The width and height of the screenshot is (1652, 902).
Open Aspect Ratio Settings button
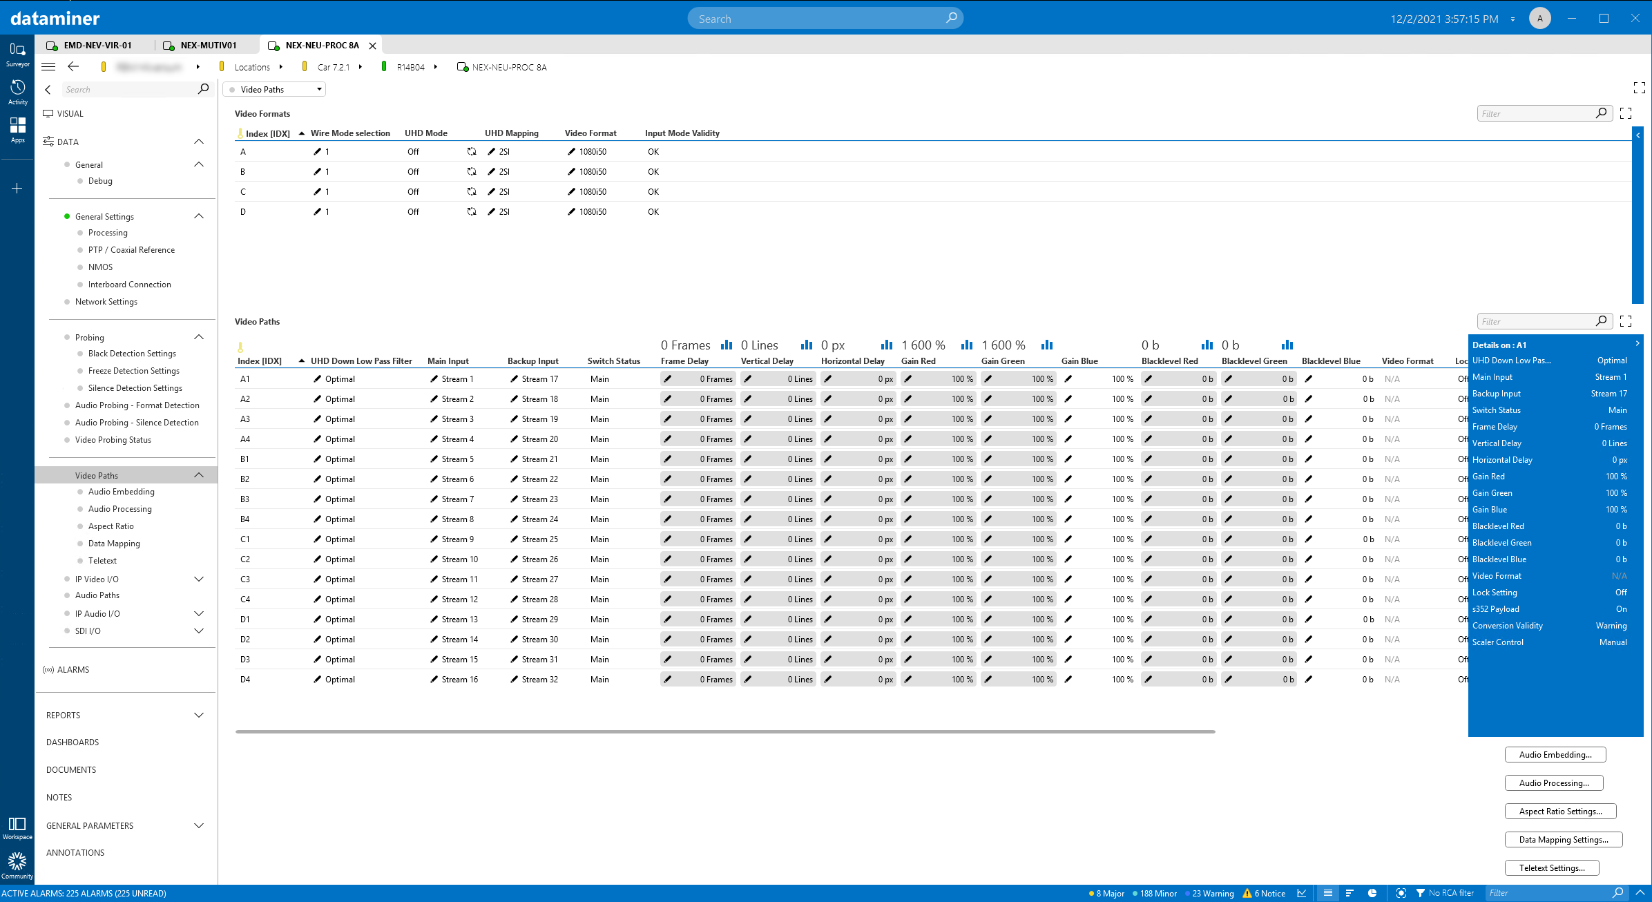click(1561, 811)
